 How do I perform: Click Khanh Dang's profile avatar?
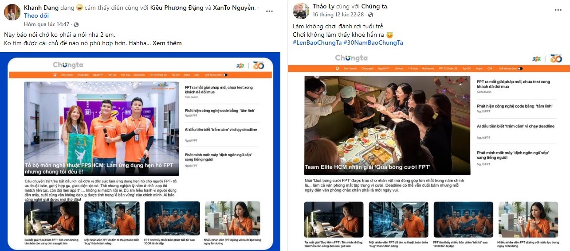12,12
